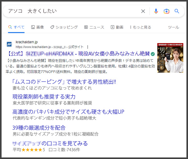
Task: Switch to the ニュース tab
Action: tap(94, 27)
